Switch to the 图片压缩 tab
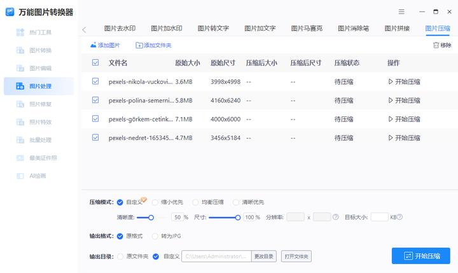458x273 pixels. click(x=438, y=29)
